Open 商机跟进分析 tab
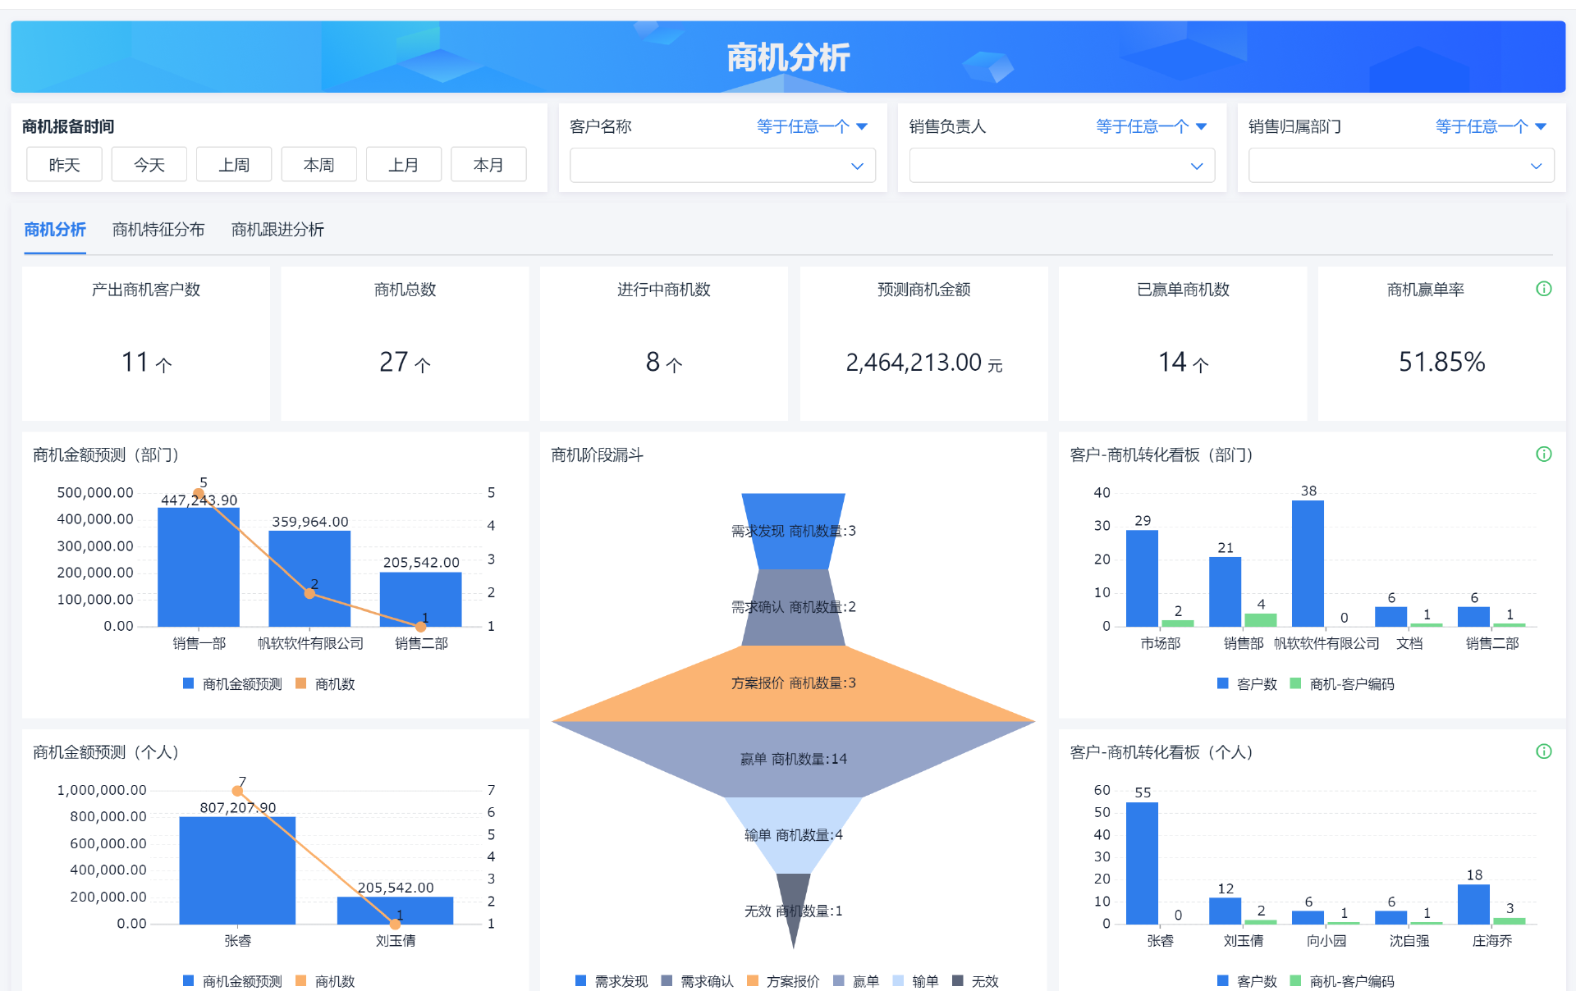 [277, 230]
